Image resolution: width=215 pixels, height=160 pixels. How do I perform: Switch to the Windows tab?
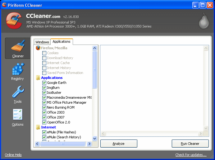(x=42, y=42)
